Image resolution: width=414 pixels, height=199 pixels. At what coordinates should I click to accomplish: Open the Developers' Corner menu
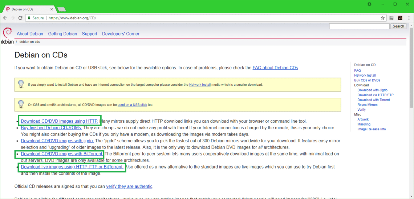pos(121,34)
